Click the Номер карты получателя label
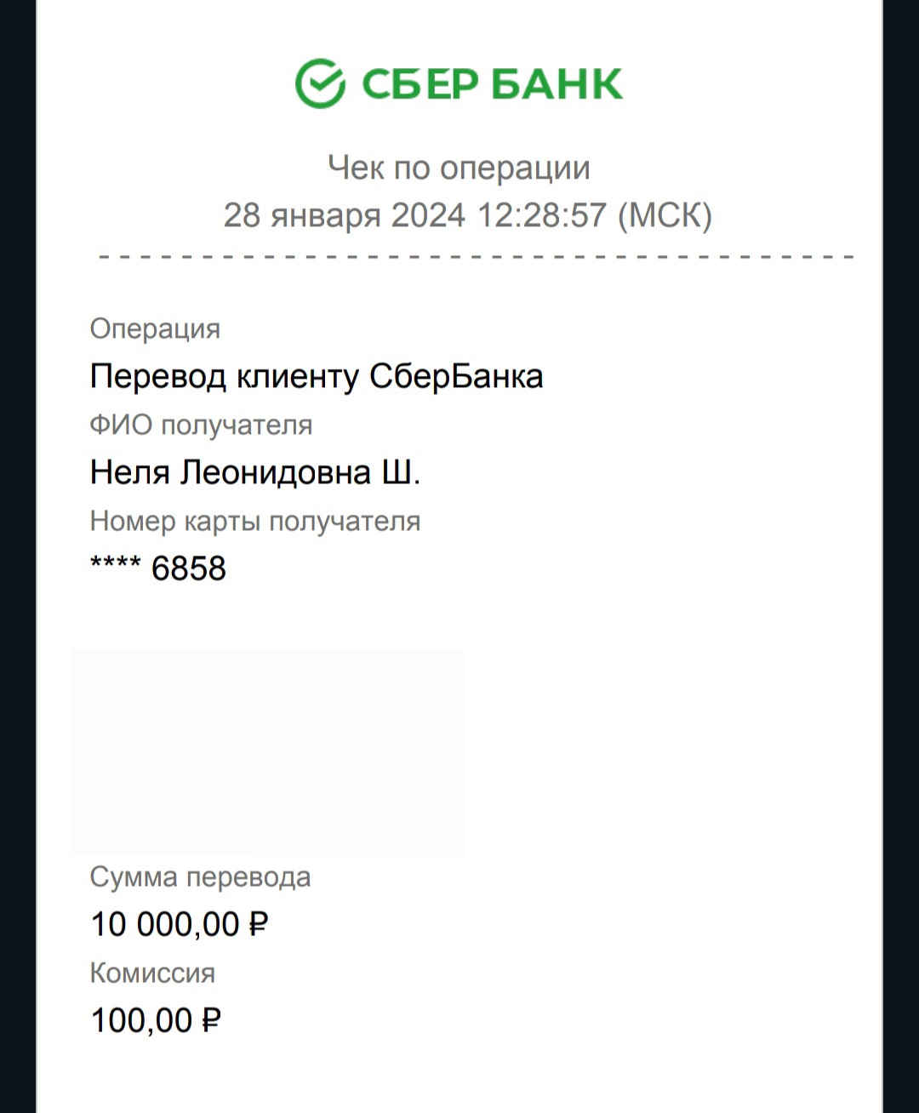Screen dimensions: 919x1113 (255, 521)
